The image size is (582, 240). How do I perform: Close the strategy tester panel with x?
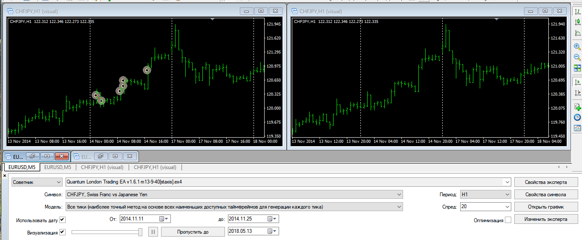click(5, 175)
